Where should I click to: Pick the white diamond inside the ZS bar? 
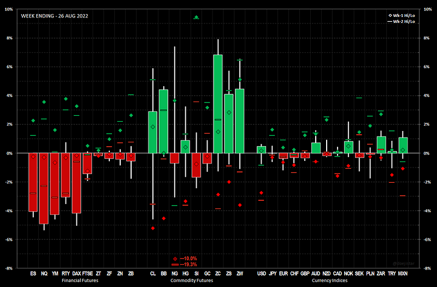click(x=229, y=112)
